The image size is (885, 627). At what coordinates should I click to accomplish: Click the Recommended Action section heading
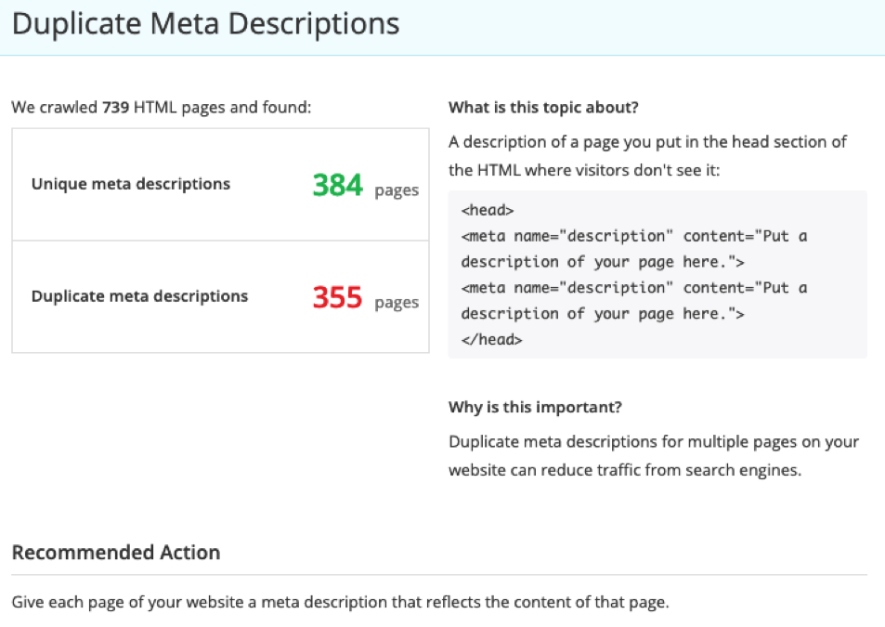[116, 553]
